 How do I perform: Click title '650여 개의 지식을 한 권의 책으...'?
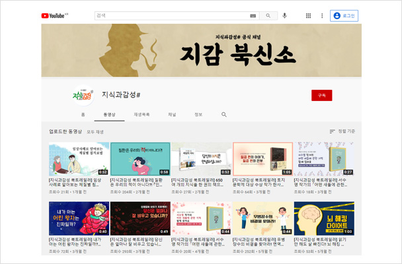(198, 182)
